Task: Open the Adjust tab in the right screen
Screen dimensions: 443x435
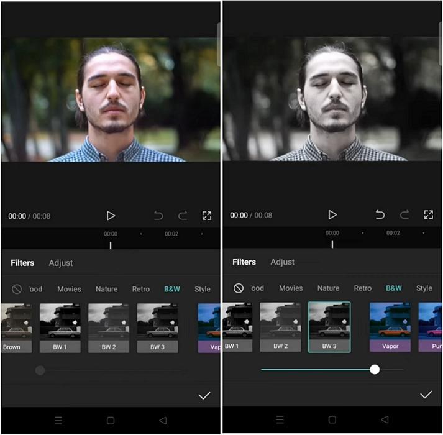Action: (283, 262)
